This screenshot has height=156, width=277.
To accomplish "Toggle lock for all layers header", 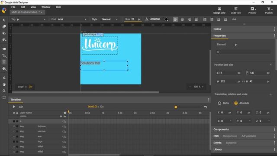I will (17, 113).
